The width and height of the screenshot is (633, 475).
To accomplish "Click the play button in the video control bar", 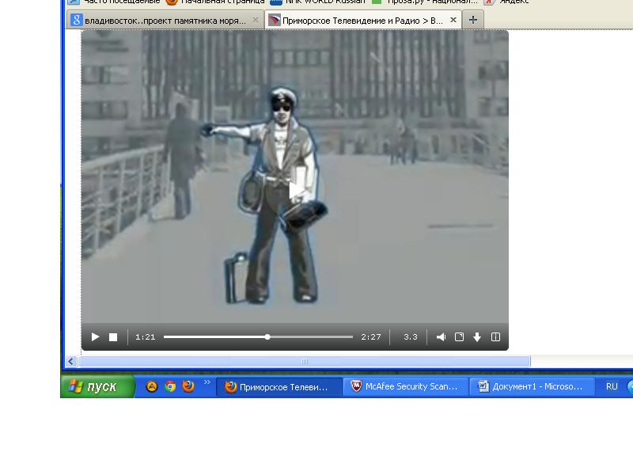I will point(95,337).
